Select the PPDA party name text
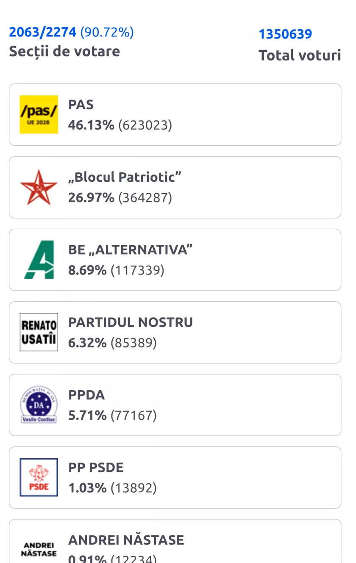This screenshot has height=563, width=356. [86, 395]
